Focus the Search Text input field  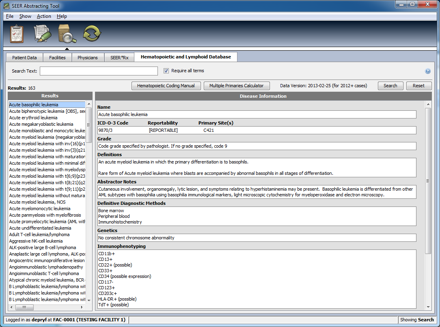99,71
